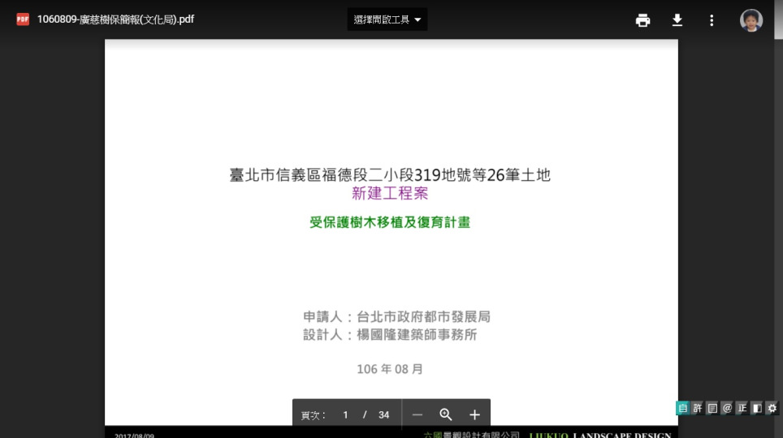Image resolution: width=783 pixels, height=438 pixels.
Task: Click the magnifier fit-zoom icon
Action: tap(446, 414)
